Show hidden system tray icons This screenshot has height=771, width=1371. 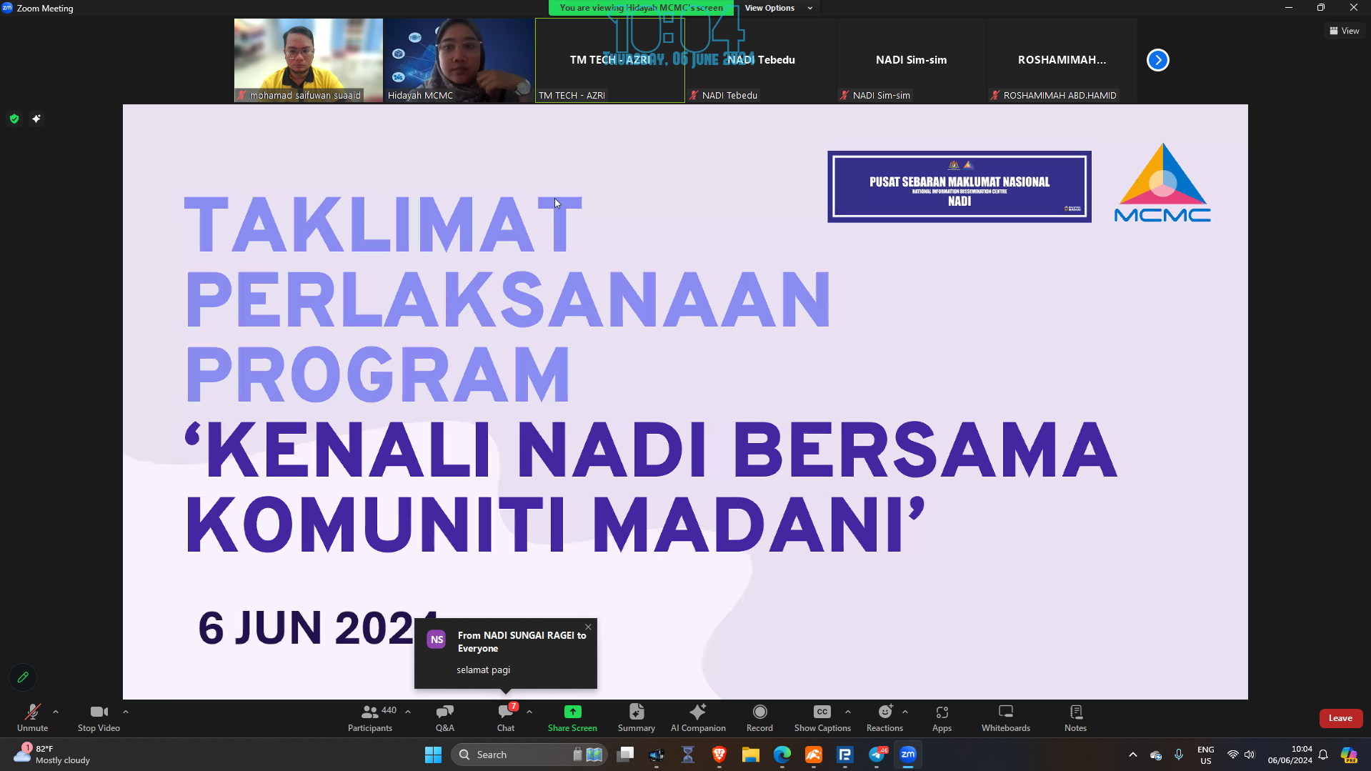pyautogui.click(x=1132, y=755)
